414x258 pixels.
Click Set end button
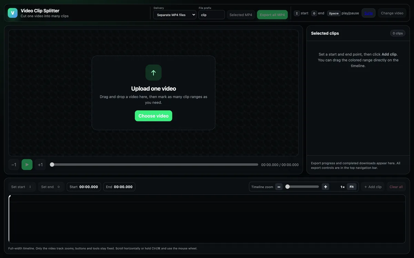pos(51,187)
